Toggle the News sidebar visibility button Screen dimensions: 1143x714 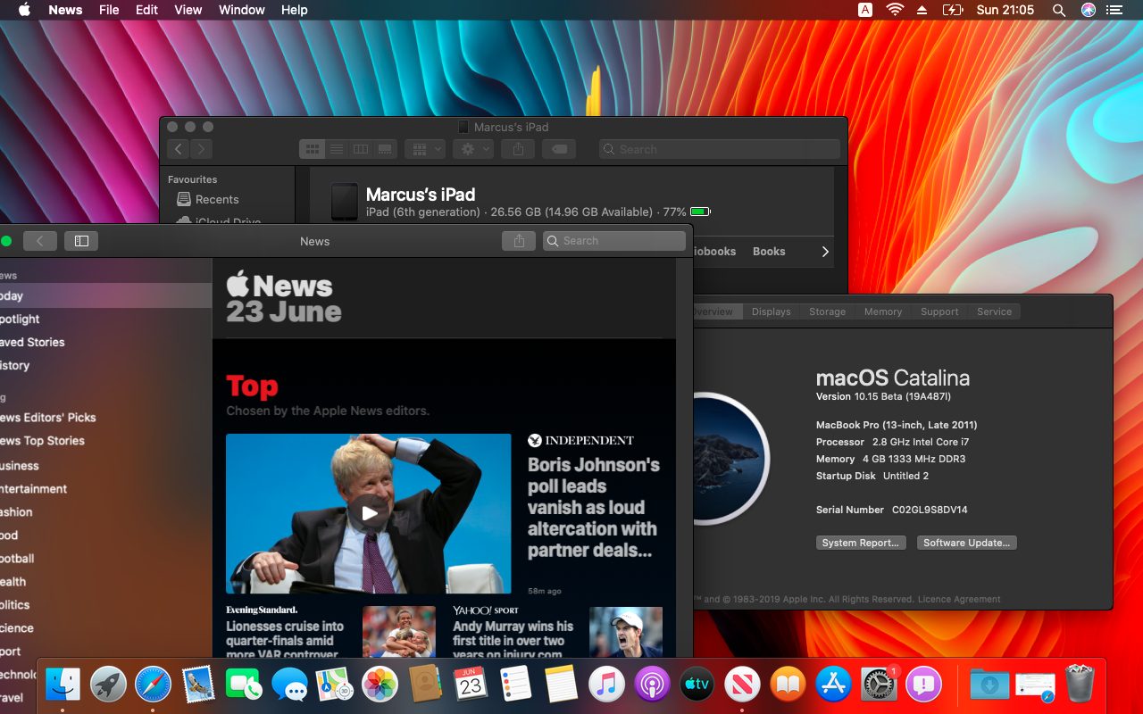[x=81, y=241]
